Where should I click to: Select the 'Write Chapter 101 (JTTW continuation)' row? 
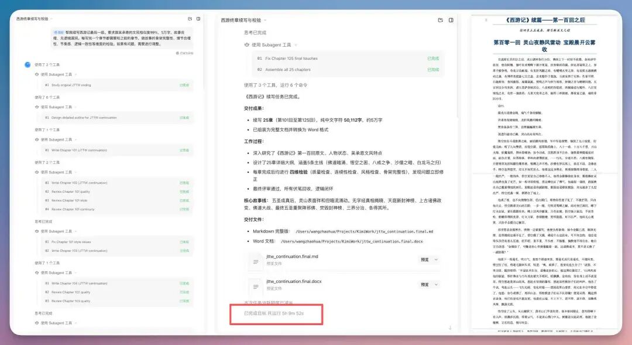tap(117, 150)
